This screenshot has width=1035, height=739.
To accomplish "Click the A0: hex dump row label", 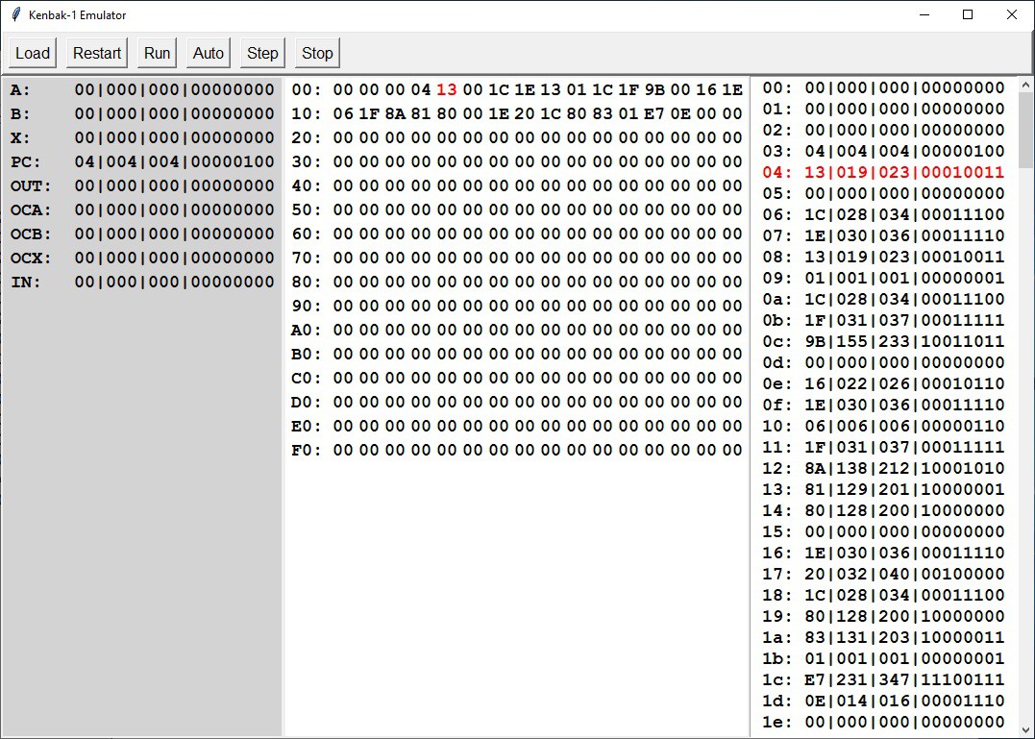I will pyautogui.click(x=306, y=330).
